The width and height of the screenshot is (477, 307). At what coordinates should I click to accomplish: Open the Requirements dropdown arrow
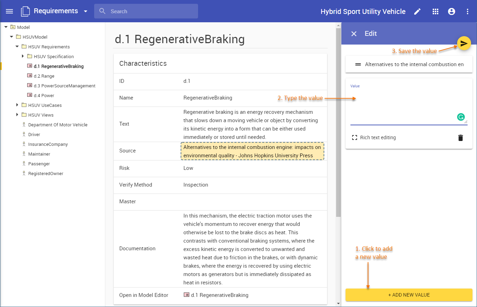[x=85, y=11]
